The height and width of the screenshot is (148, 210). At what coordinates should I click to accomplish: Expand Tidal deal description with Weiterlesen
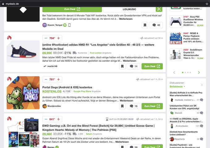click(126, 19)
